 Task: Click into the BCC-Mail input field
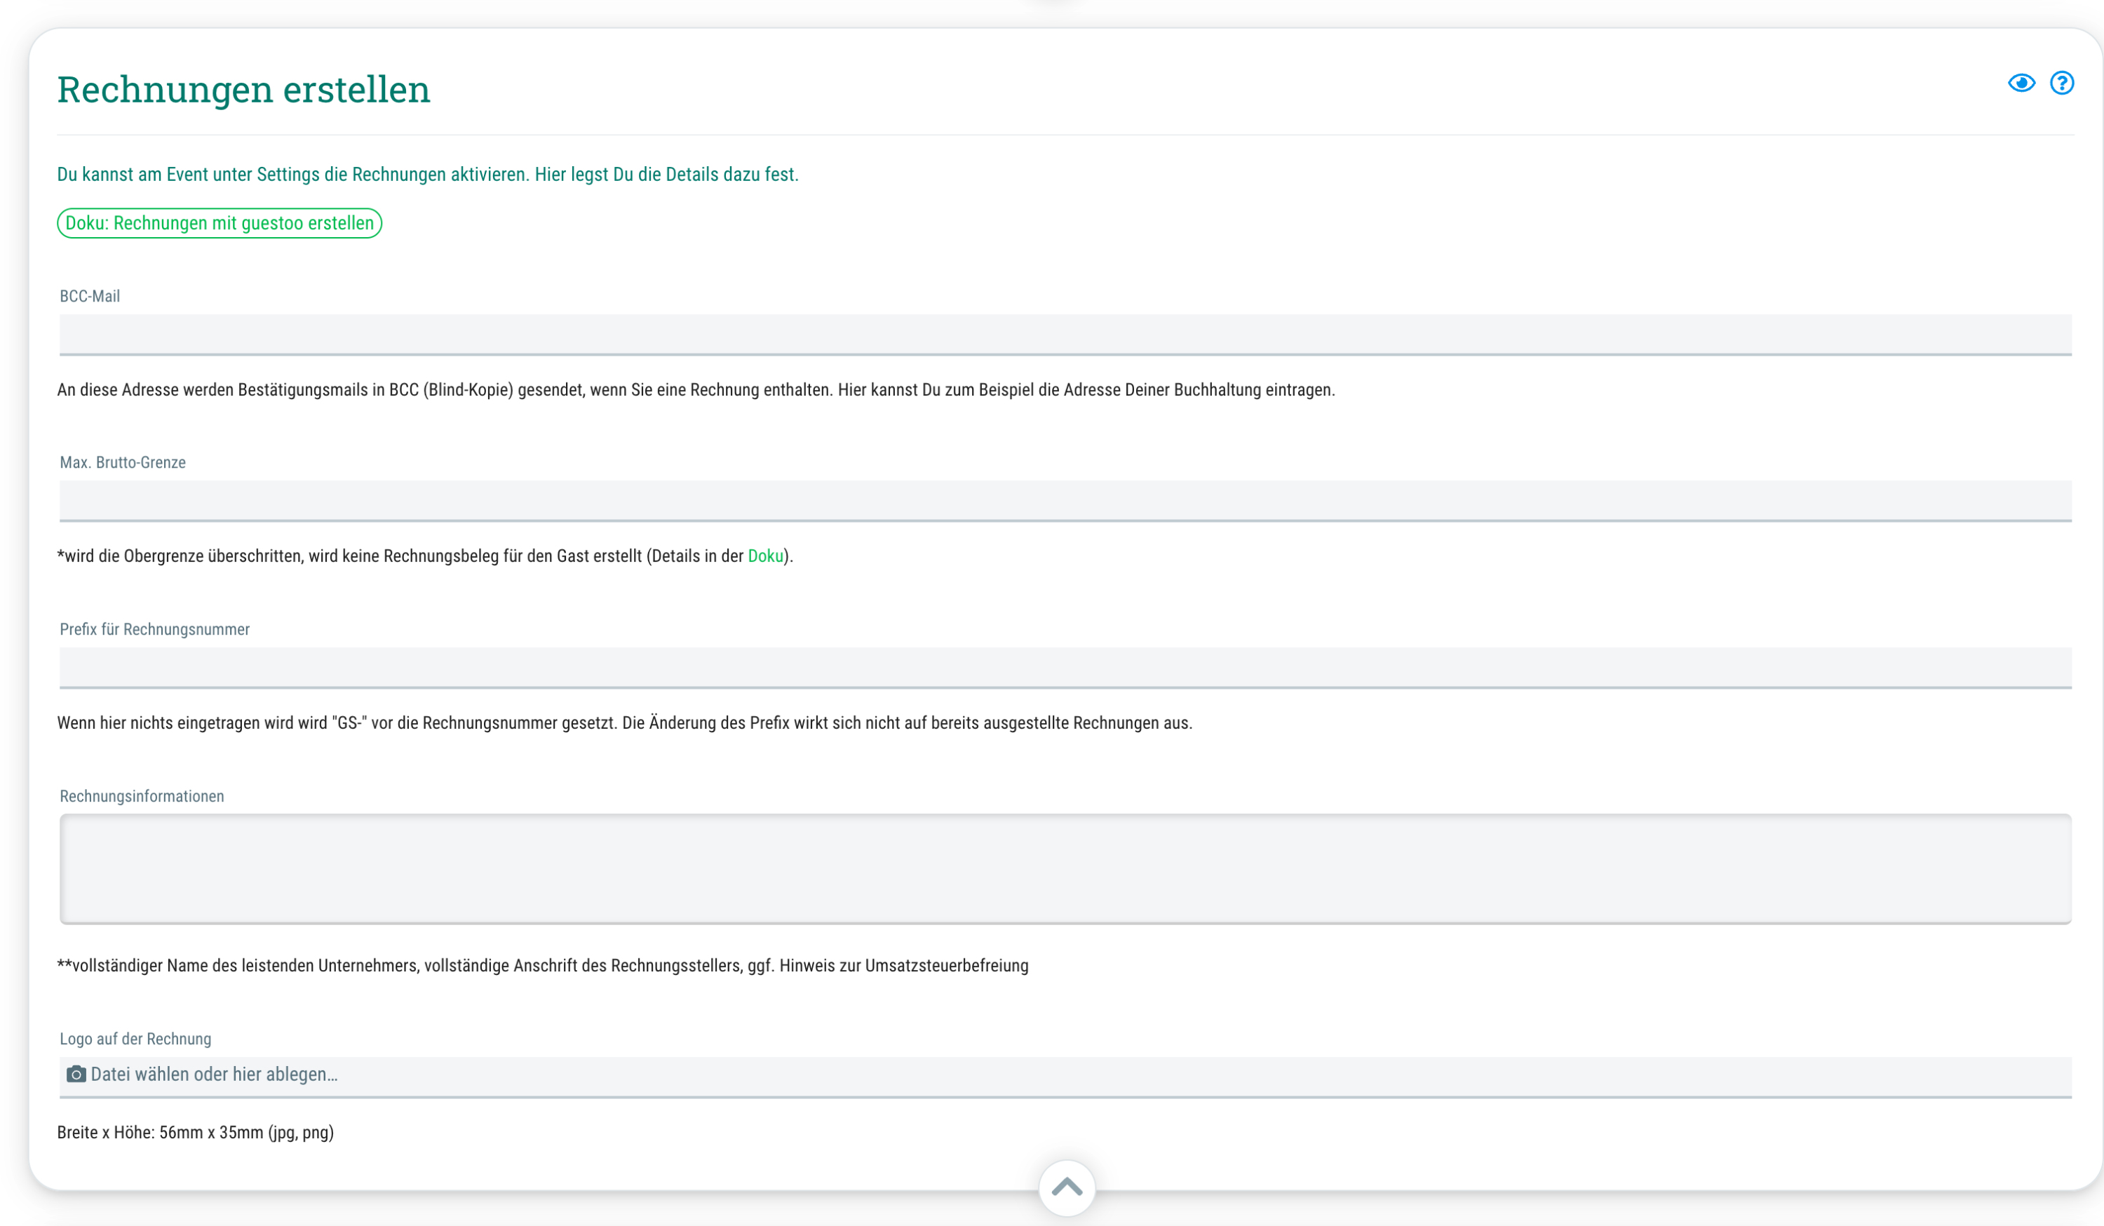pyautogui.click(x=1065, y=335)
